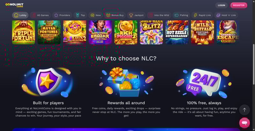This screenshot has width=255, height=131.
Task: Open the live chat bubble icon
Action: click(x=244, y=123)
